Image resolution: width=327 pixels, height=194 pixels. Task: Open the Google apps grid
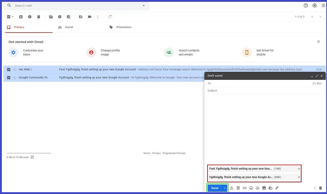pyautogui.click(x=323, y=5)
